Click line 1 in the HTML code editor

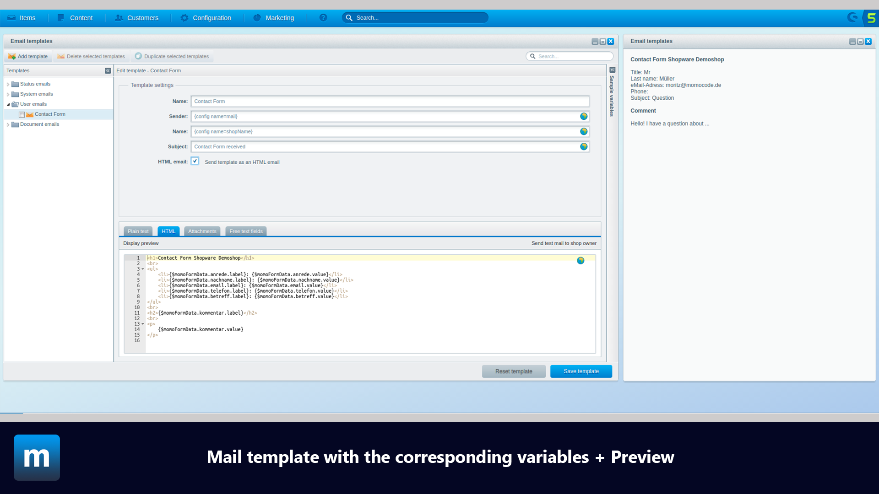tap(371, 258)
